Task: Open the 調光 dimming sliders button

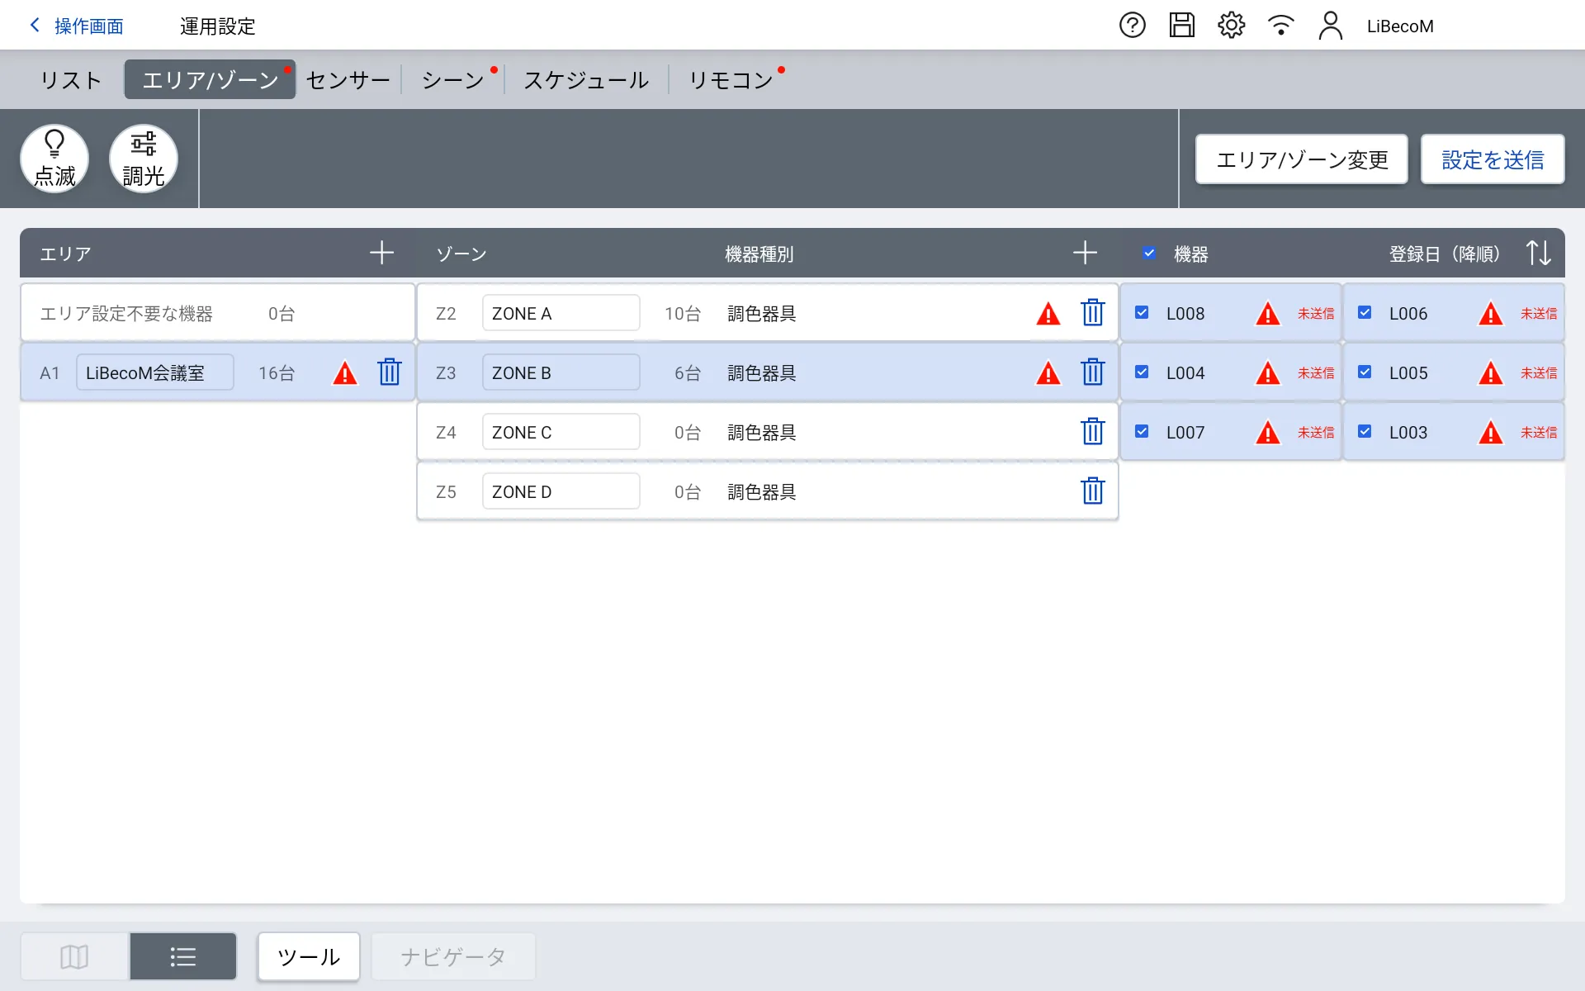Action: 144,159
